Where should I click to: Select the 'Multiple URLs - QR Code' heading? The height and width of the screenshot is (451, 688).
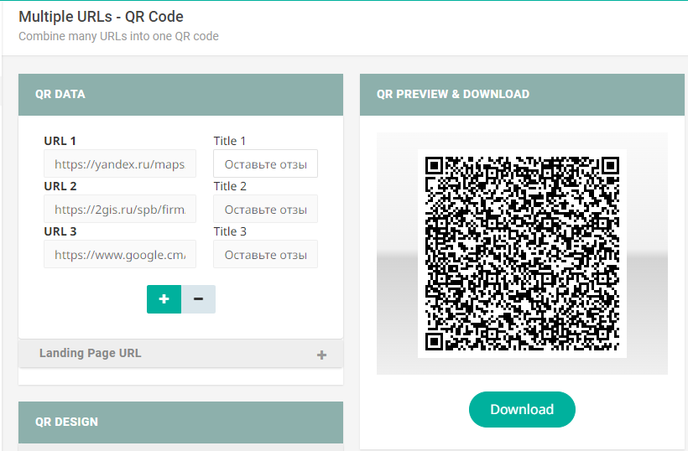(101, 17)
